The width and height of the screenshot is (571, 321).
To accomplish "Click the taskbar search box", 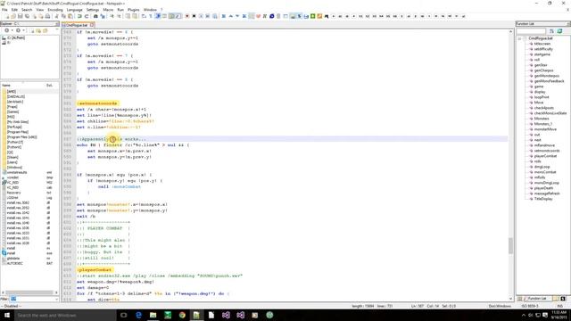I will 65,315.
